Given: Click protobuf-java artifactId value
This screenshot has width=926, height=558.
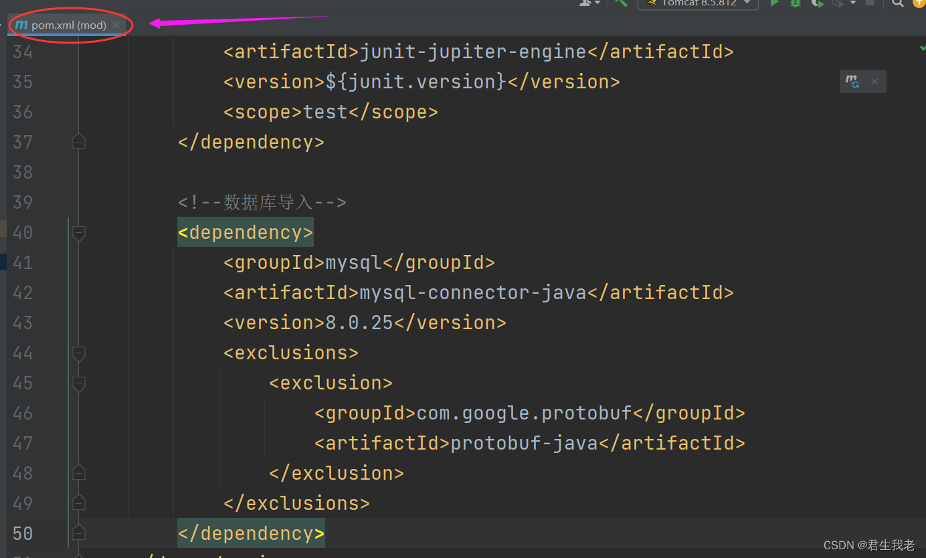Looking at the screenshot, I should tap(525, 443).
